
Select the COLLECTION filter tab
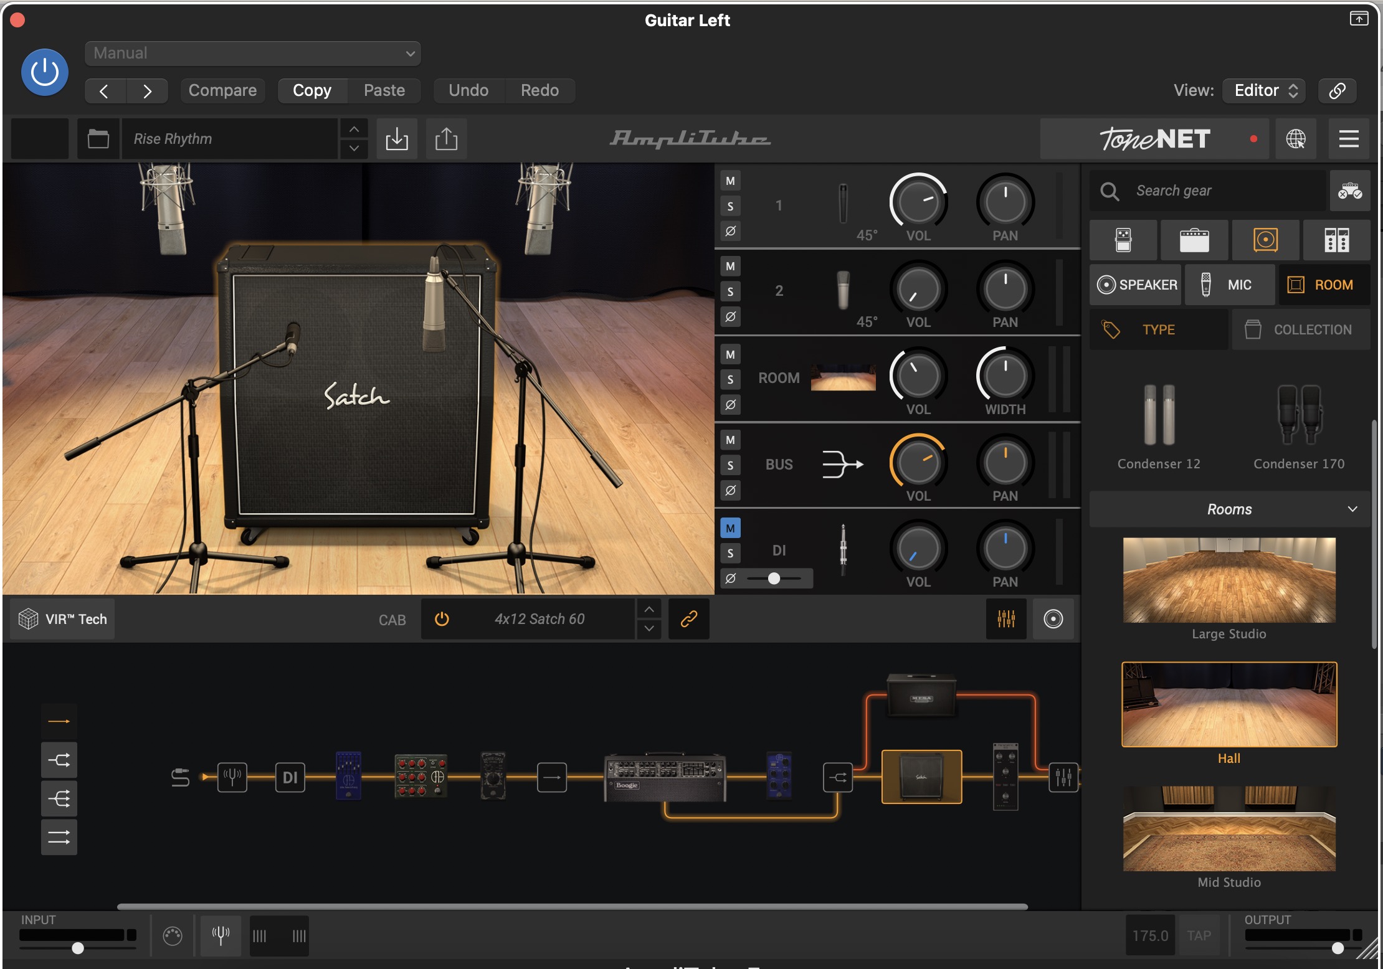pos(1301,330)
